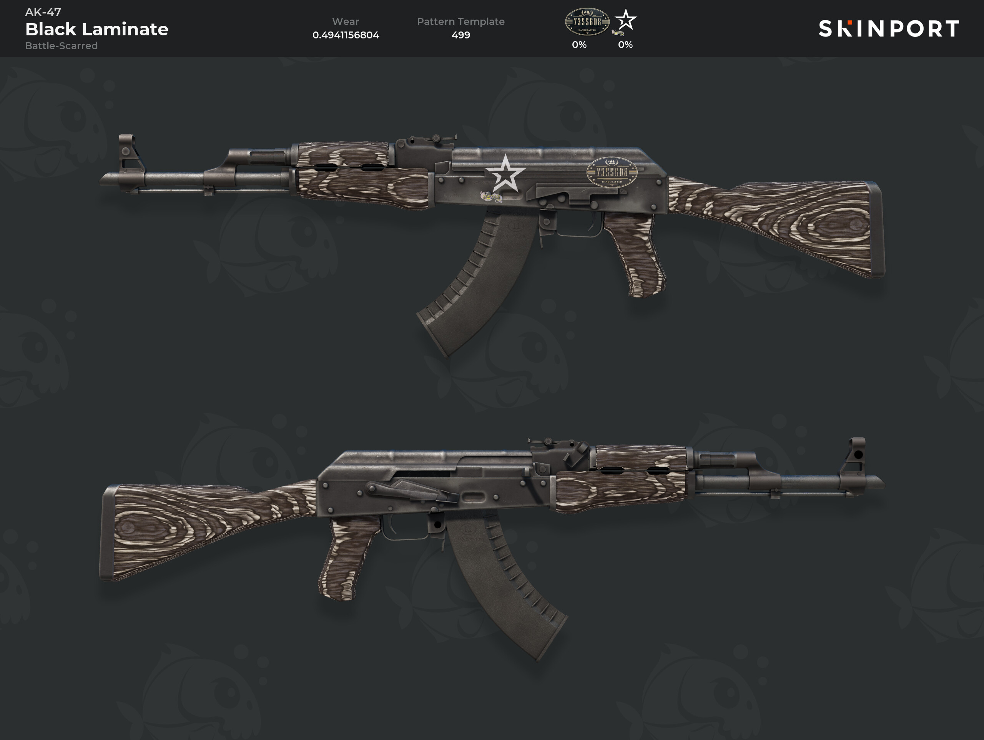
Task: Click the 7355608 Handcrafted sticker icon in header
Action: coord(587,22)
